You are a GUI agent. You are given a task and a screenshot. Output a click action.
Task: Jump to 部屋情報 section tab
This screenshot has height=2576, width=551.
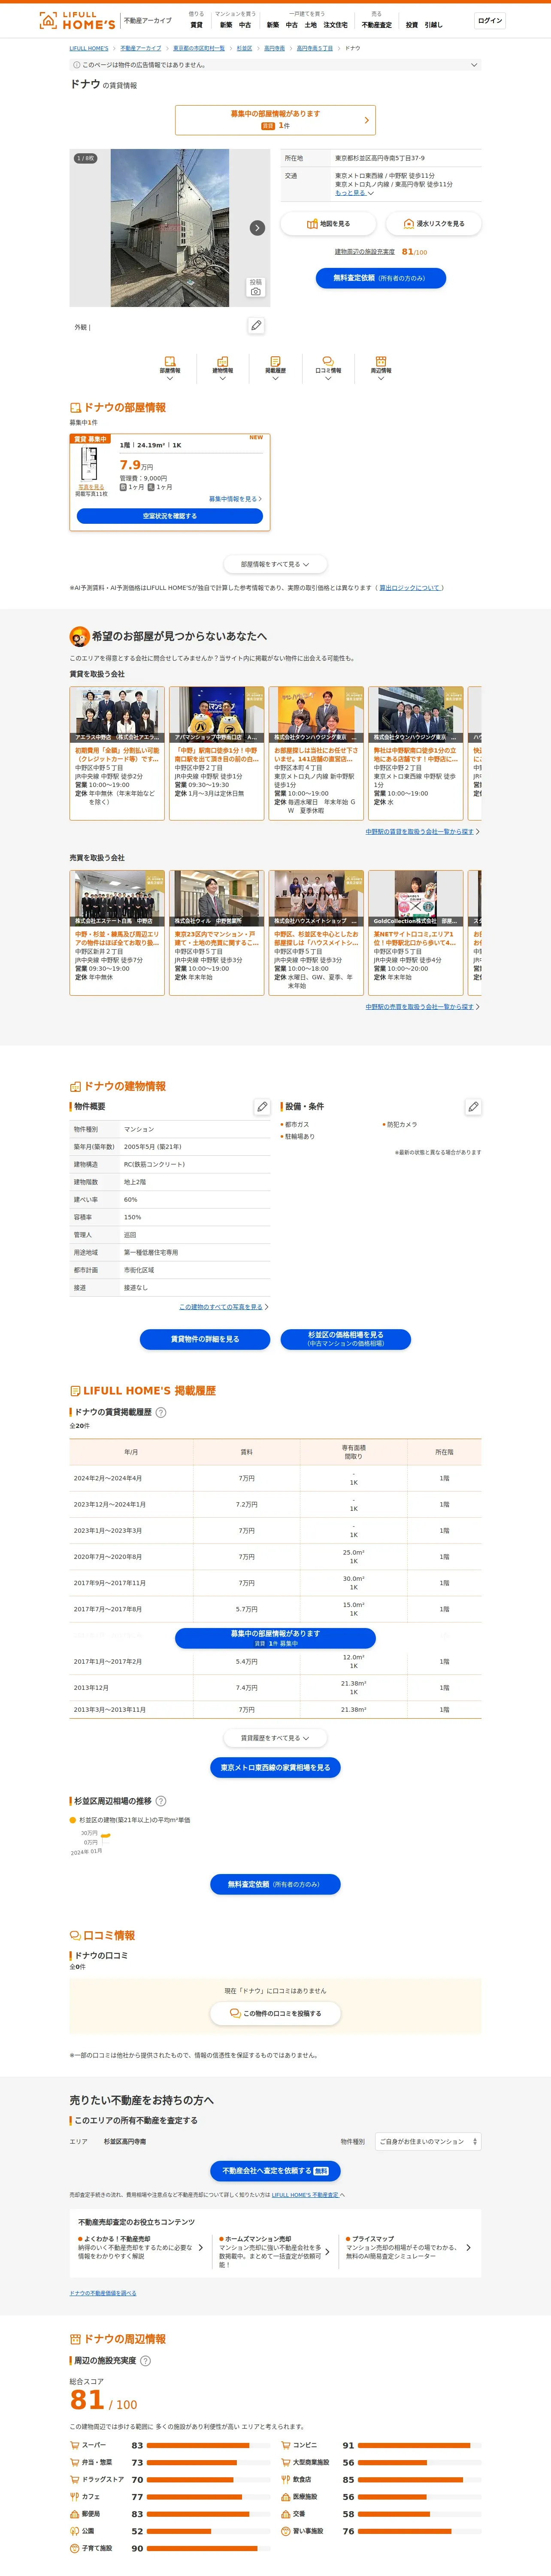[x=170, y=368]
